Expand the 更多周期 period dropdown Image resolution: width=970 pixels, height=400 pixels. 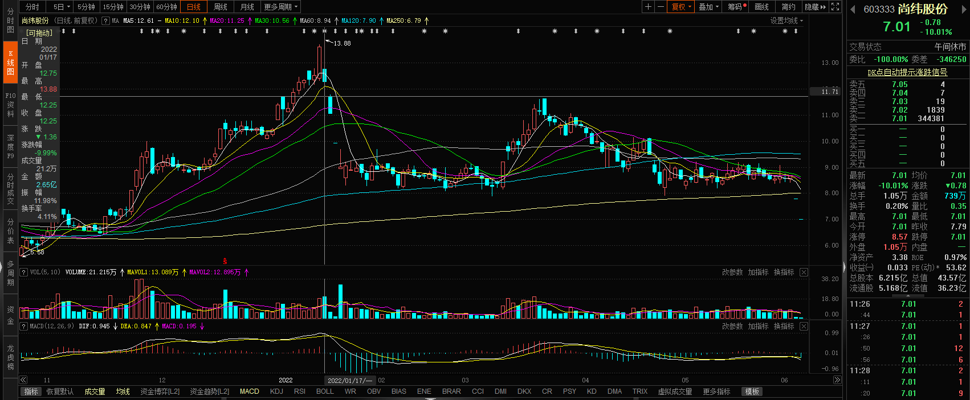281,7
